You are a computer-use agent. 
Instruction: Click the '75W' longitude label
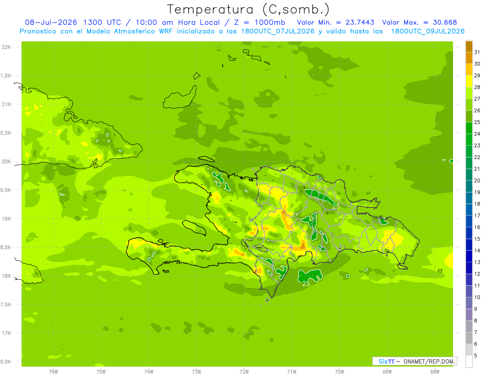pyautogui.click(x=101, y=372)
